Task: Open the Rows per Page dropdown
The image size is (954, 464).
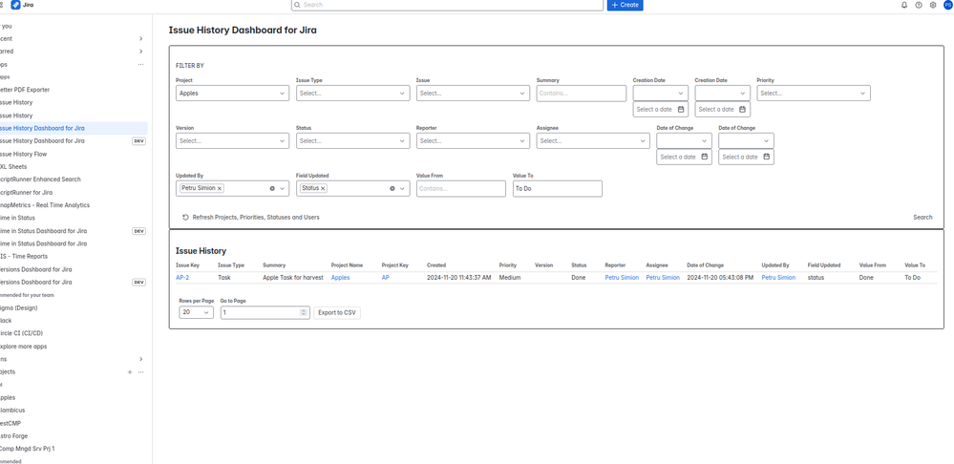Action: click(x=196, y=312)
